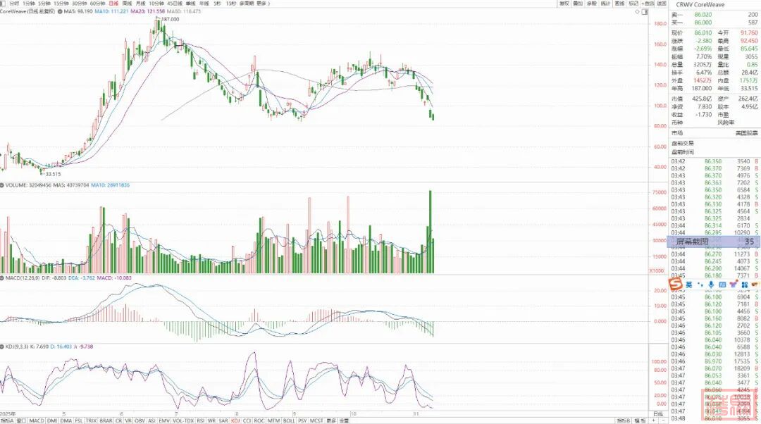Viewport: 761px width, 424px height.
Task: Open 复权 adjustment dropdown
Action: [x=563, y=4]
